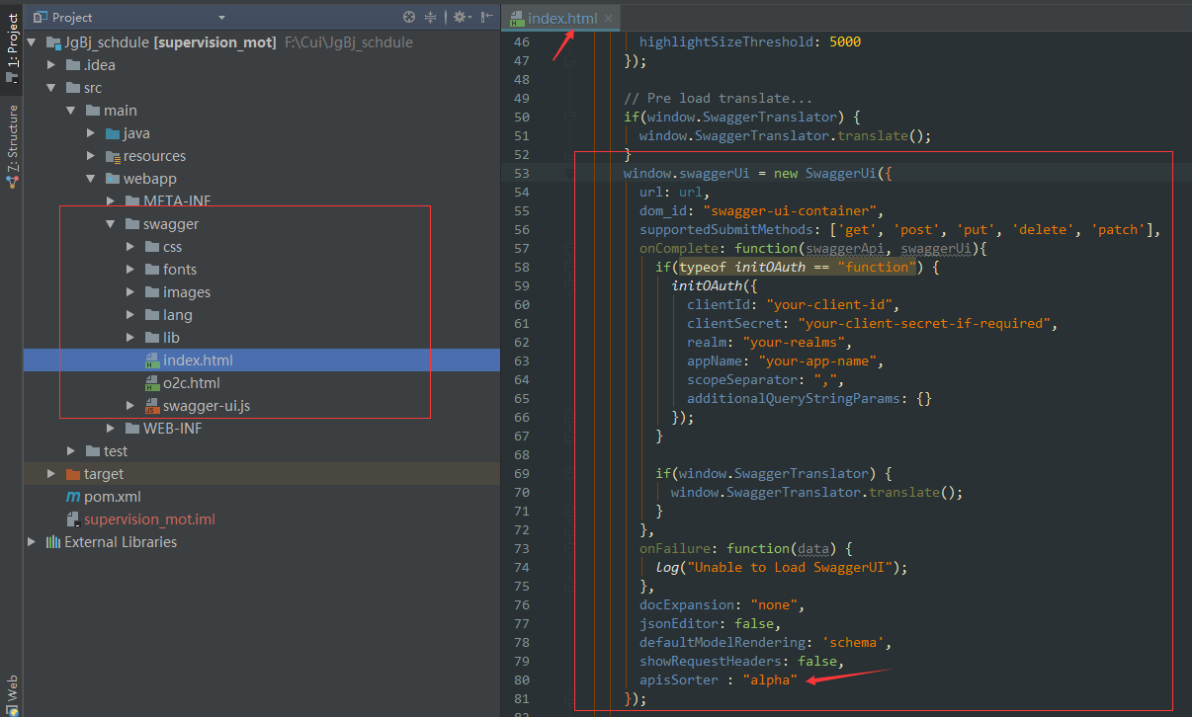The image size is (1192, 717).
Task: Click the webapp web folder icon
Action: (113, 179)
